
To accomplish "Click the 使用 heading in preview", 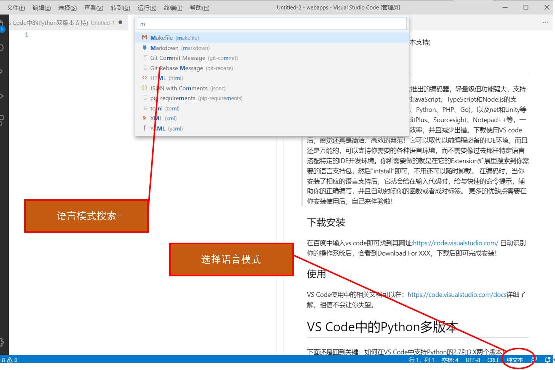I will point(316,274).
